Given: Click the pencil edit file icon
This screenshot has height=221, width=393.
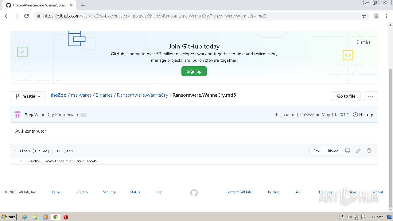Looking at the screenshot, I should click(x=358, y=151).
